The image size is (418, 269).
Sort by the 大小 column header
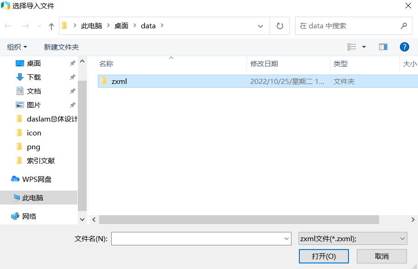coord(409,64)
